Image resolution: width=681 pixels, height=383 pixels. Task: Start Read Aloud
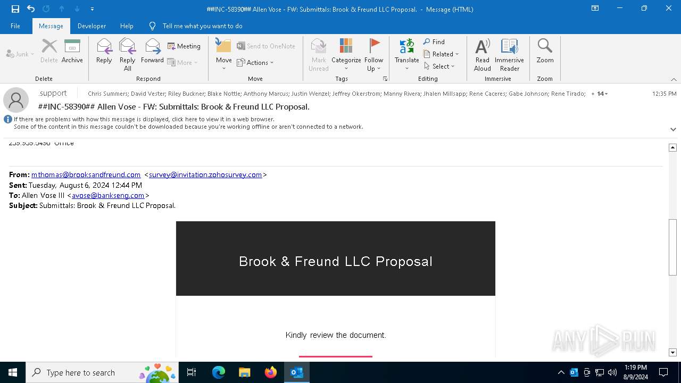point(483,55)
